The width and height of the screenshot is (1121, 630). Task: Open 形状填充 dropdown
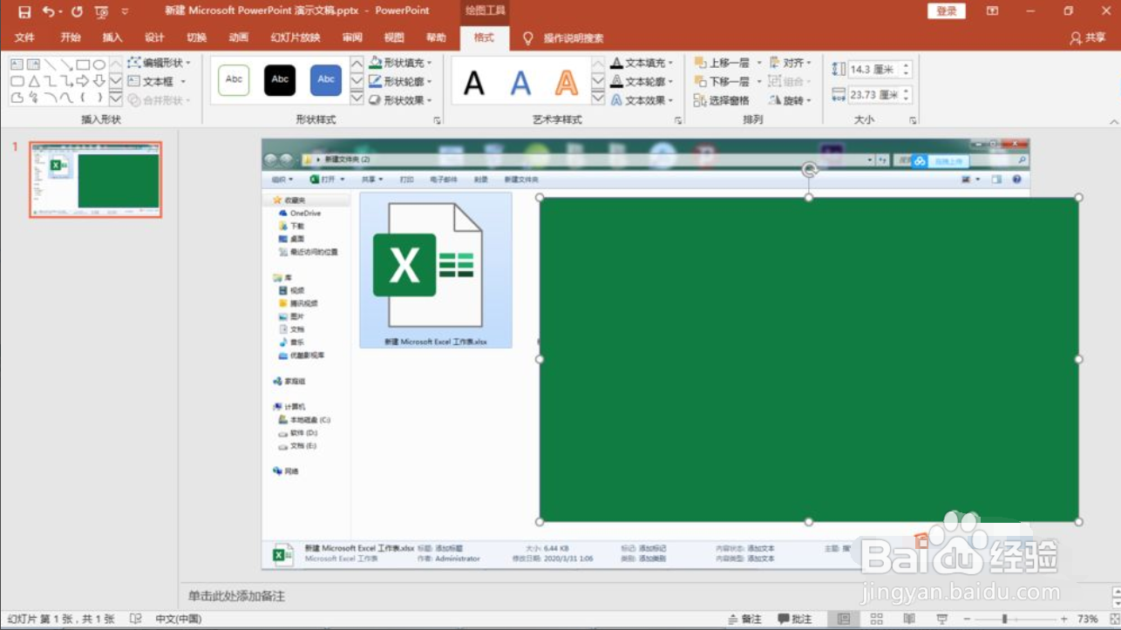[401, 63]
